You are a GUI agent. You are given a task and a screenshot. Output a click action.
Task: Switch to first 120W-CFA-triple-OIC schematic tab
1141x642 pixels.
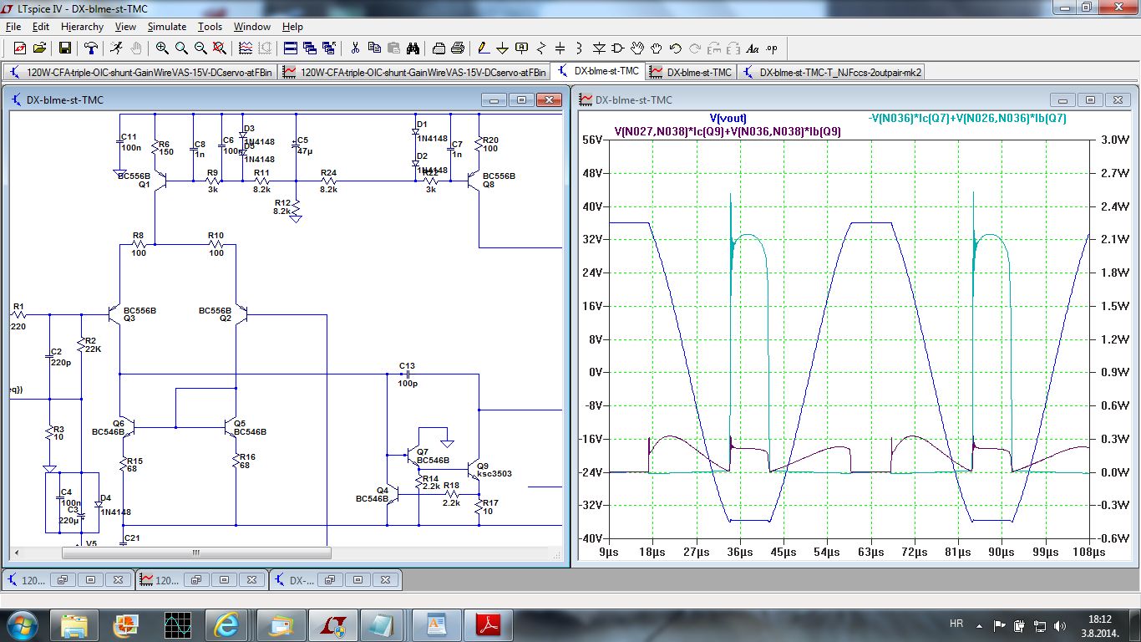pyautogui.click(x=140, y=72)
